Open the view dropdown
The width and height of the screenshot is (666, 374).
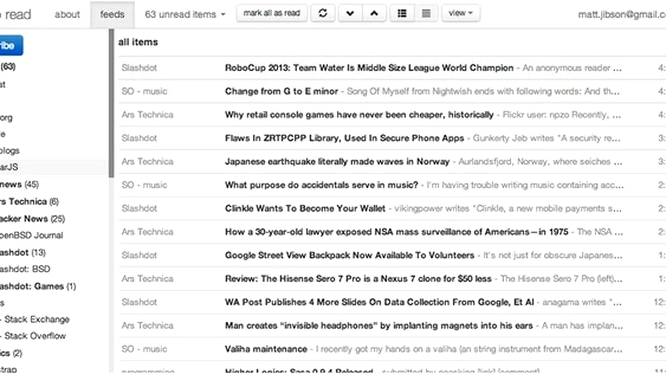pos(461,13)
